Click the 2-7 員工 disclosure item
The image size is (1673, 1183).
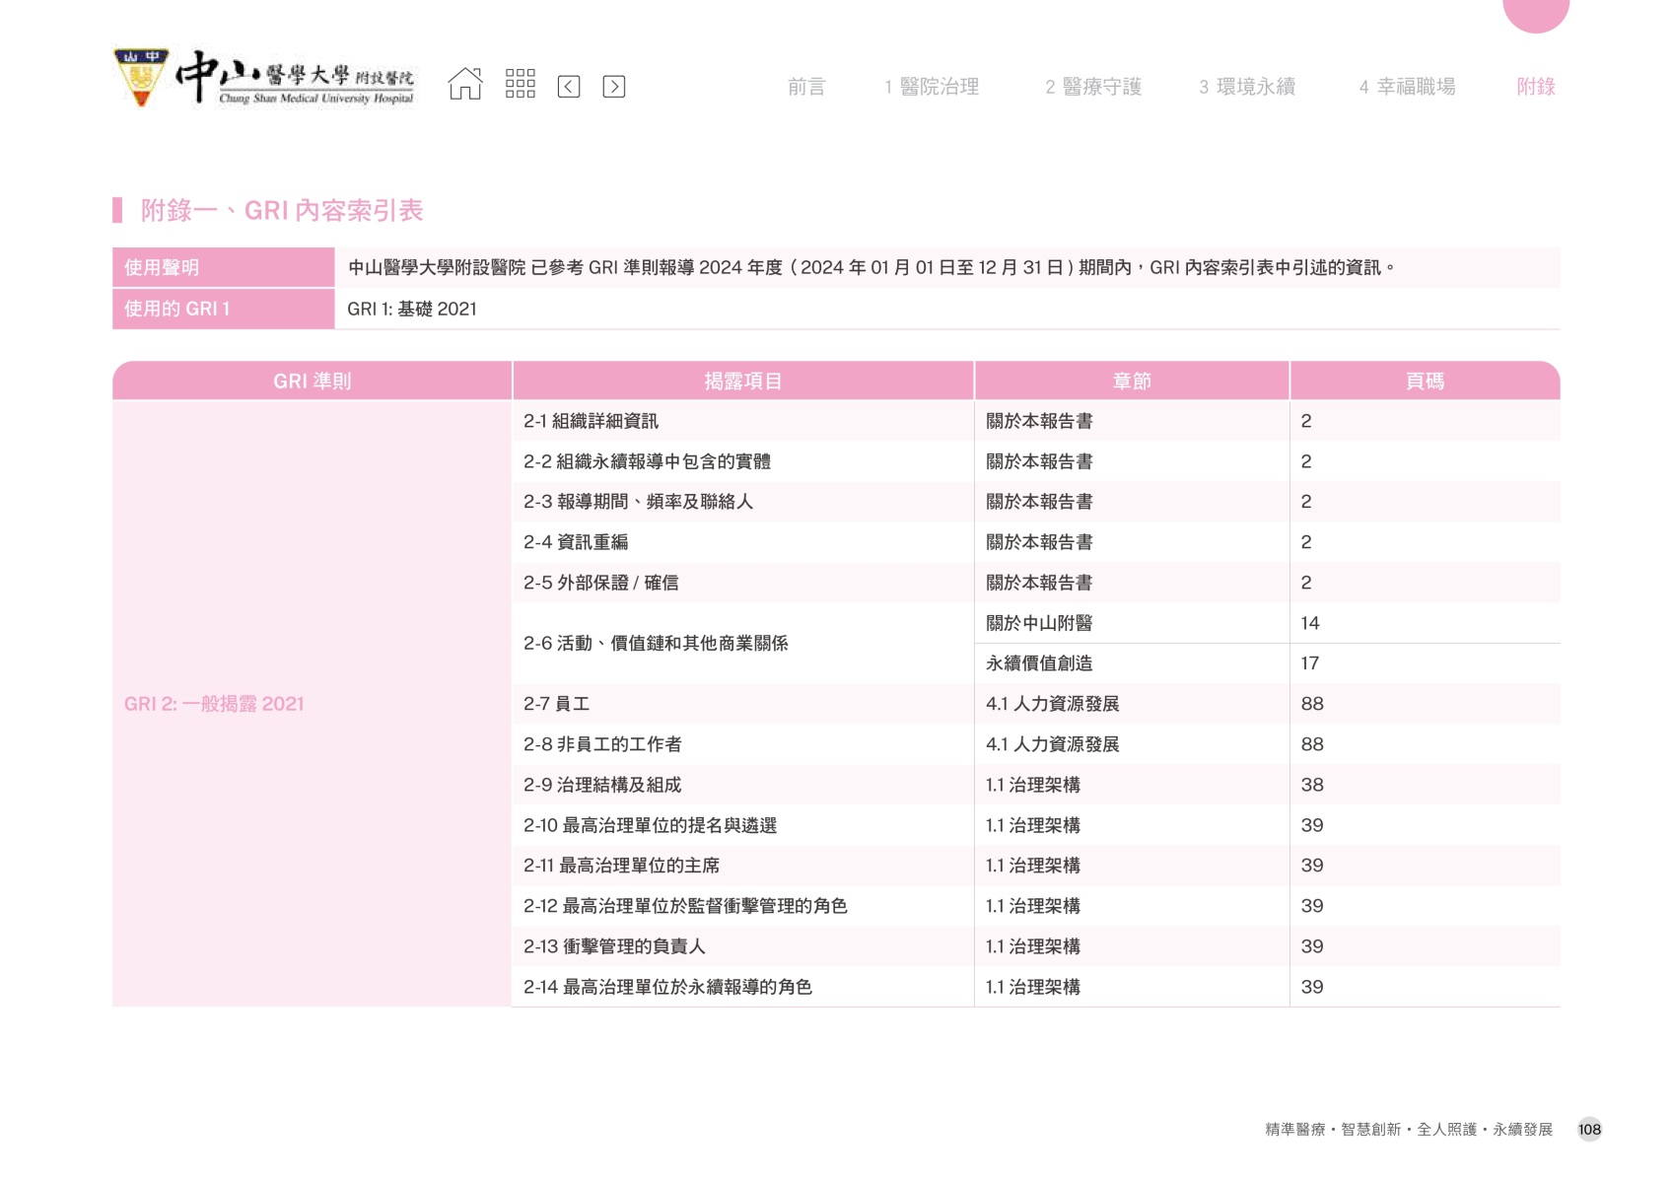pos(556,704)
